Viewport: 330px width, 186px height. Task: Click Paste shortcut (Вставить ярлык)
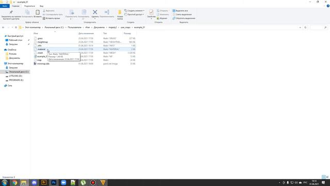[x=52, y=19]
